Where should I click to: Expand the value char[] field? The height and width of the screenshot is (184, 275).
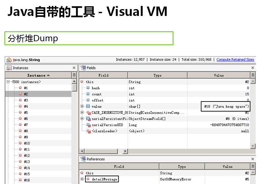click(82, 106)
